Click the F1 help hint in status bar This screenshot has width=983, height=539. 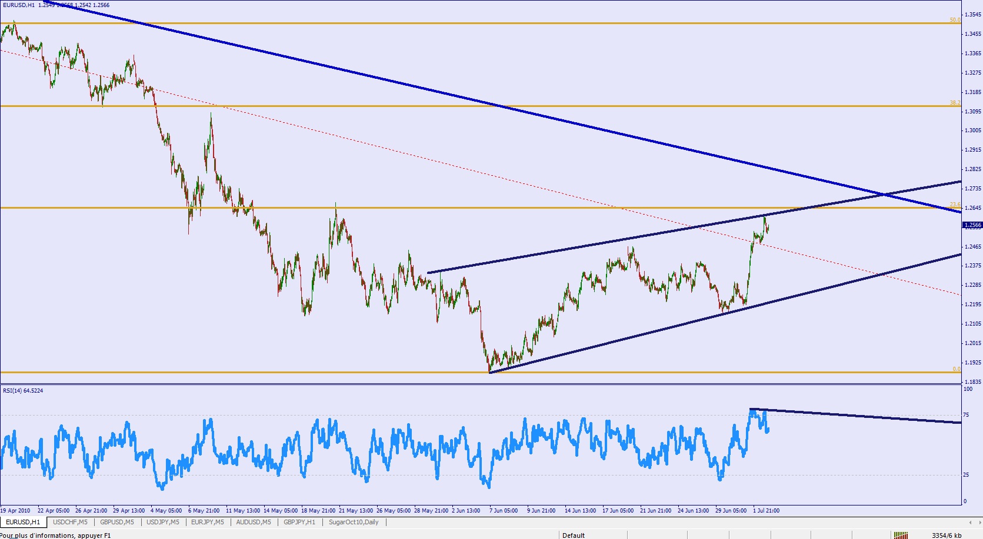click(x=56, y=535)
